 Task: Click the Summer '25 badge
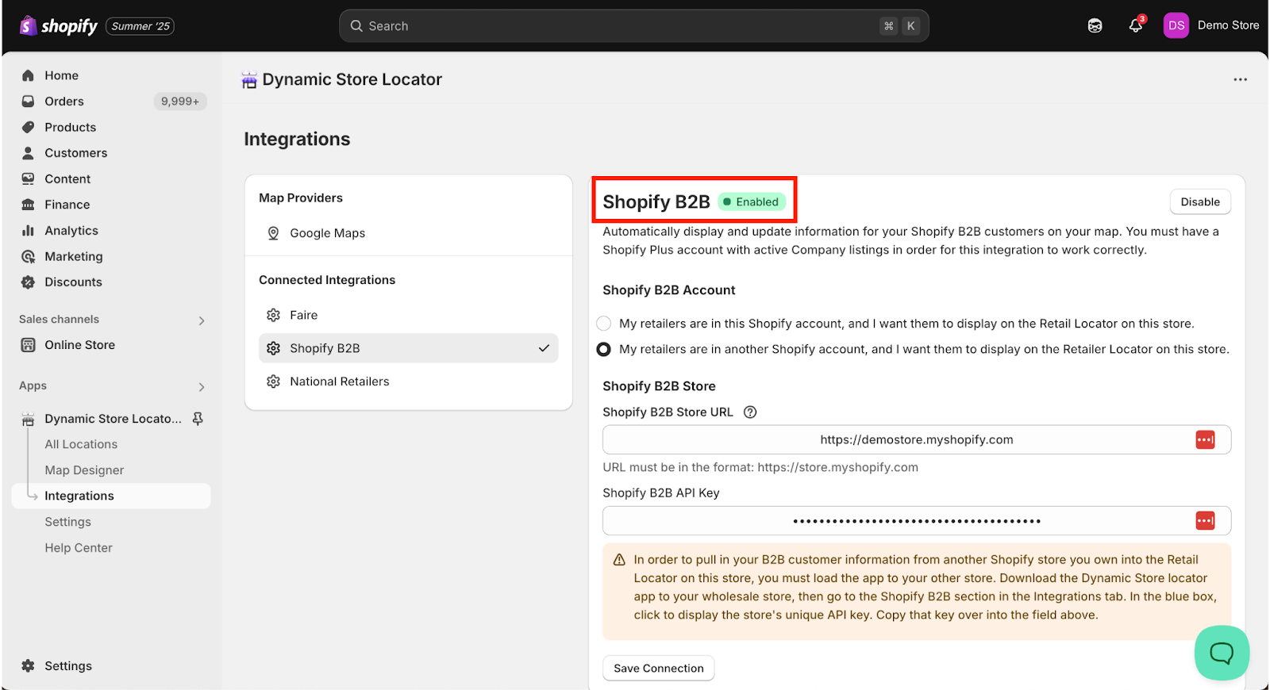[x=140, y=26]
